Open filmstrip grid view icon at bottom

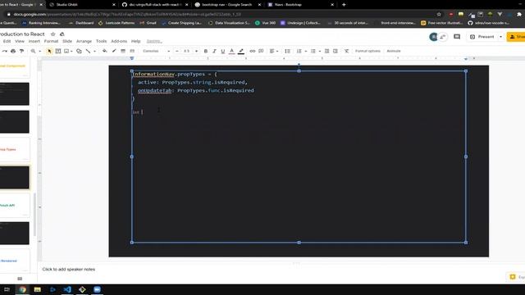[20, 279]
